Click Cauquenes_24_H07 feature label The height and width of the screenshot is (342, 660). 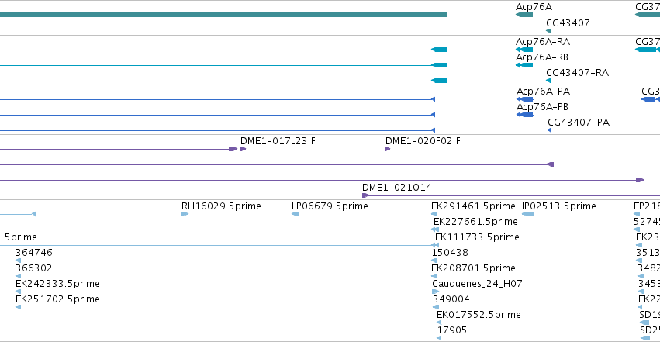(x=477, y=284)
